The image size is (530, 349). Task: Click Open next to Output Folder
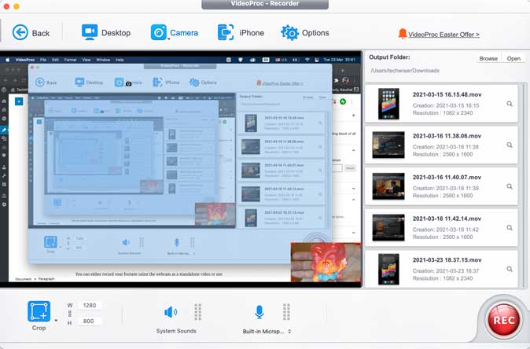pyautogui.click(x=513, y=58)
